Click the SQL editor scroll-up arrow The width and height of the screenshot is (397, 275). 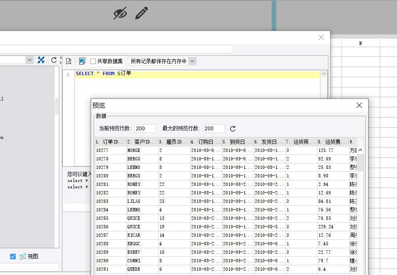click(x=324, y=74)
